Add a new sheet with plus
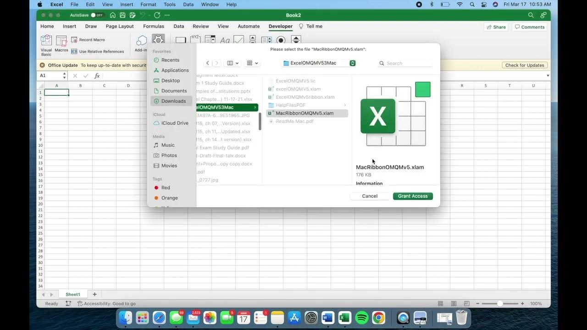The image size is (587, 330). 94,294
